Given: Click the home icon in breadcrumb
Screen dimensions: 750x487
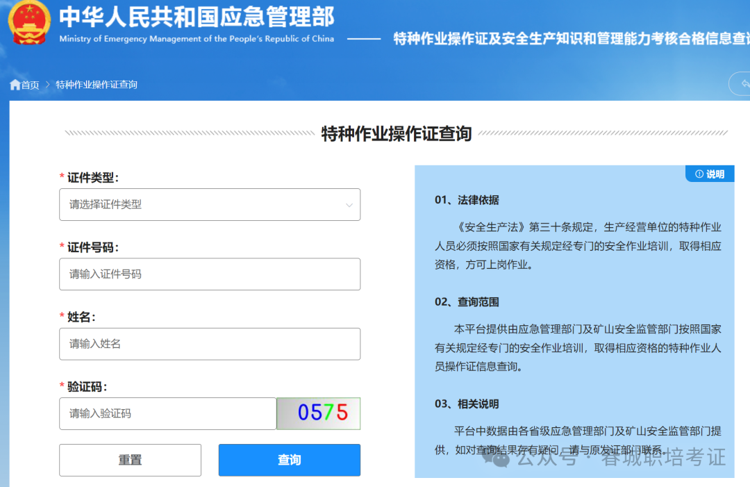Looking at the screenshot, I should coord(15,85).
